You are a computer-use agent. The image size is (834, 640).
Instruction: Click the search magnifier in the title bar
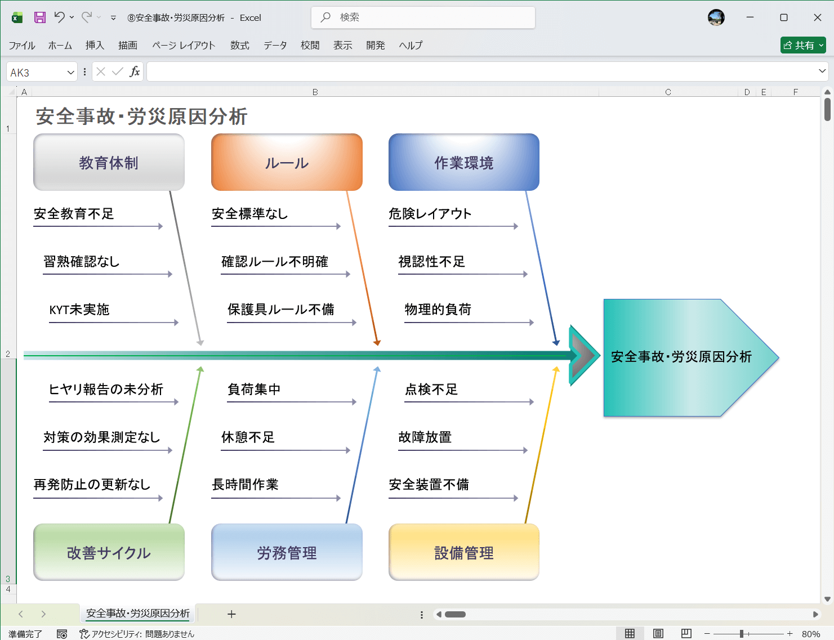click(x=325, y=17)
